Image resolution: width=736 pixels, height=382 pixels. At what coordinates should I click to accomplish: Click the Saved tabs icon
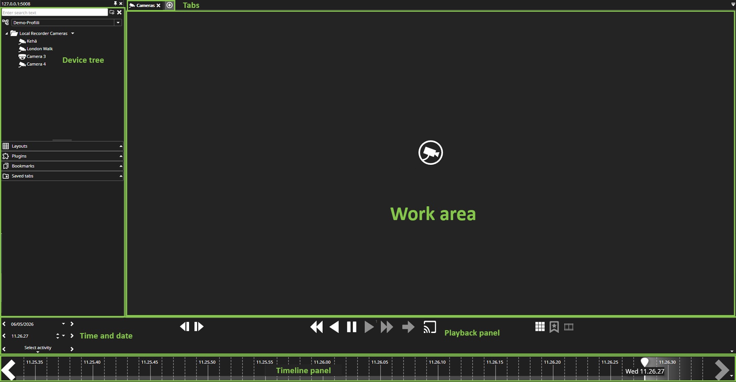click(x=6, y=176)
